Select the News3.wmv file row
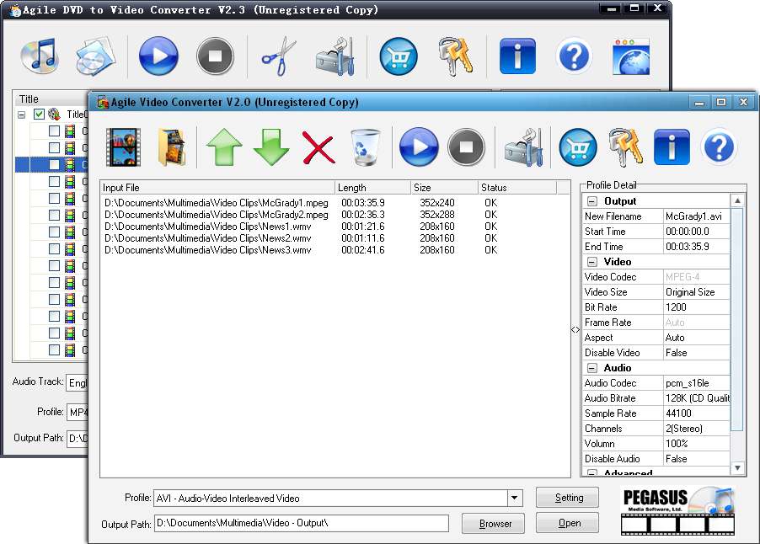This screenshot has height=544, width=760. (x=335, y=250)
